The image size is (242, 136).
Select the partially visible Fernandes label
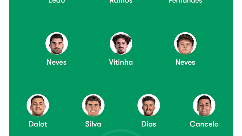185,2
